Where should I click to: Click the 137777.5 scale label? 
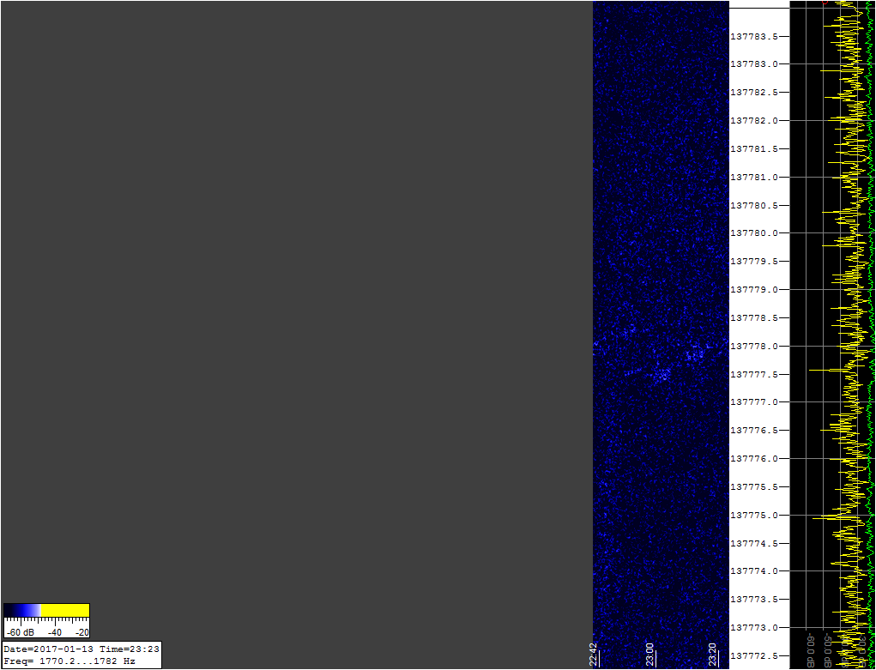pos(755,374)
